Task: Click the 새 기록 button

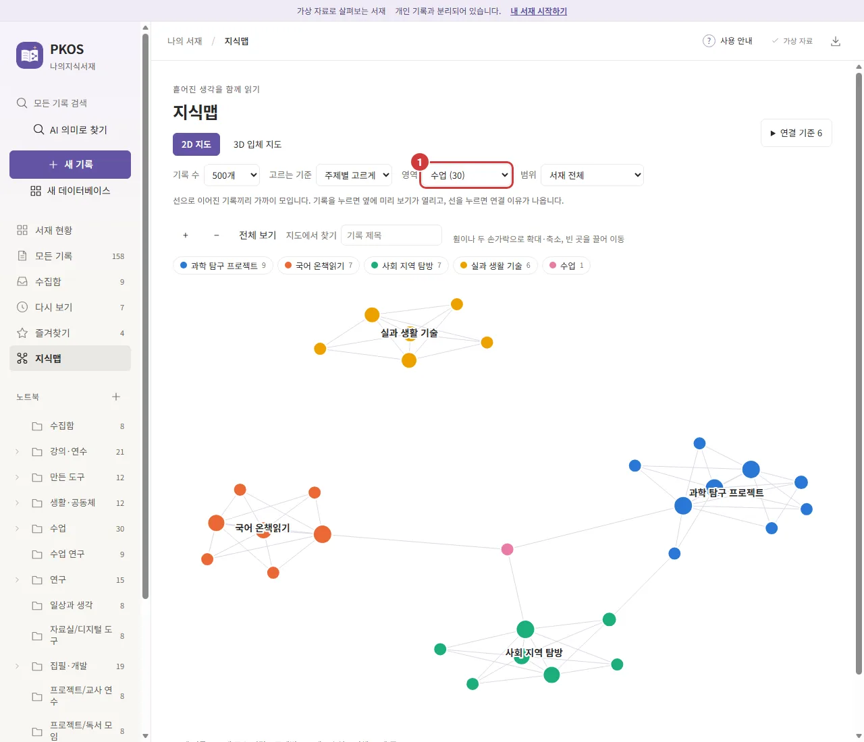Action: tap(70, 165)
